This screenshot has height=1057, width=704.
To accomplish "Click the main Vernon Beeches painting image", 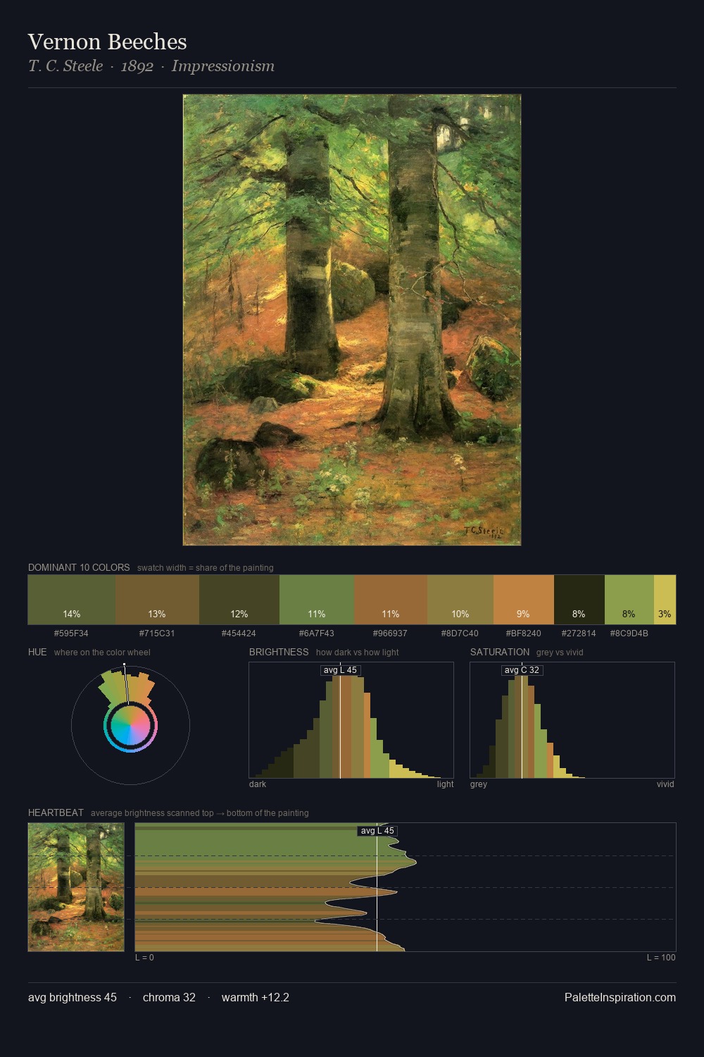I will [352, 320].
